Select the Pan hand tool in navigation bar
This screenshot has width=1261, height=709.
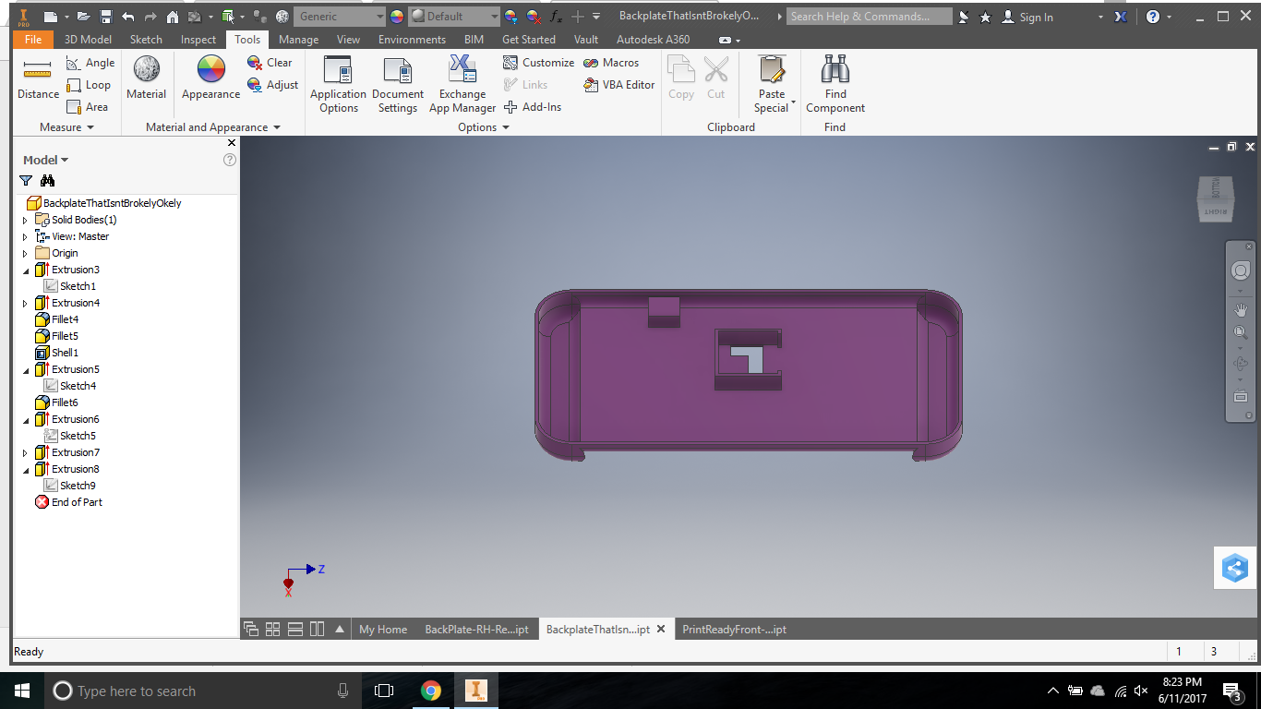tap(1241, 309)
